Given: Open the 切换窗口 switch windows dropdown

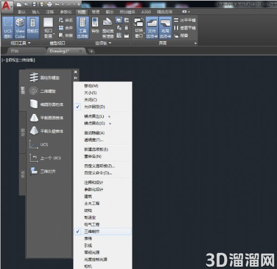Looking at the screenshot, I should 139,28.
